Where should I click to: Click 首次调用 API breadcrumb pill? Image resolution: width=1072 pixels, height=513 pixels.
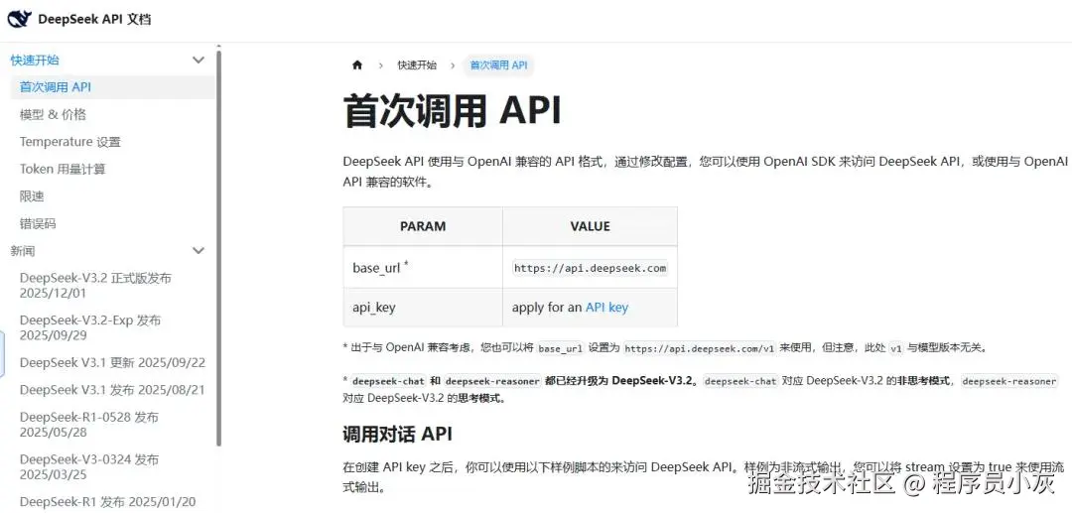[x=498, y=65]
